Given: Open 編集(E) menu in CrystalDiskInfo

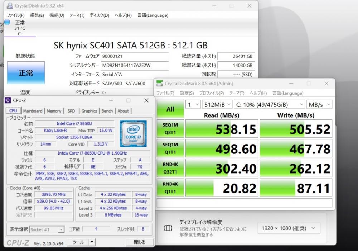Looking at the screenshot, I should point(37,15).
